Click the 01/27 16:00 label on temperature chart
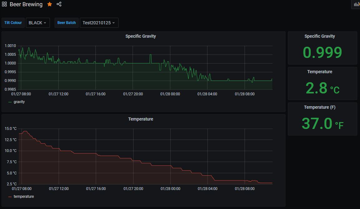 pyautogui.click(x=96, y=189)
